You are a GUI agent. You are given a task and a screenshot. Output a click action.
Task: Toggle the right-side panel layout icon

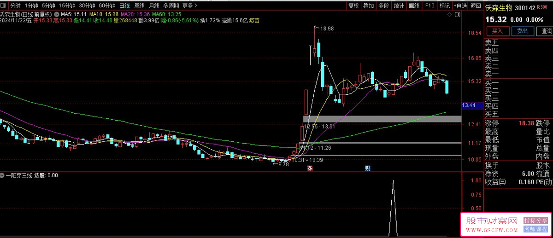coord(458,15)
